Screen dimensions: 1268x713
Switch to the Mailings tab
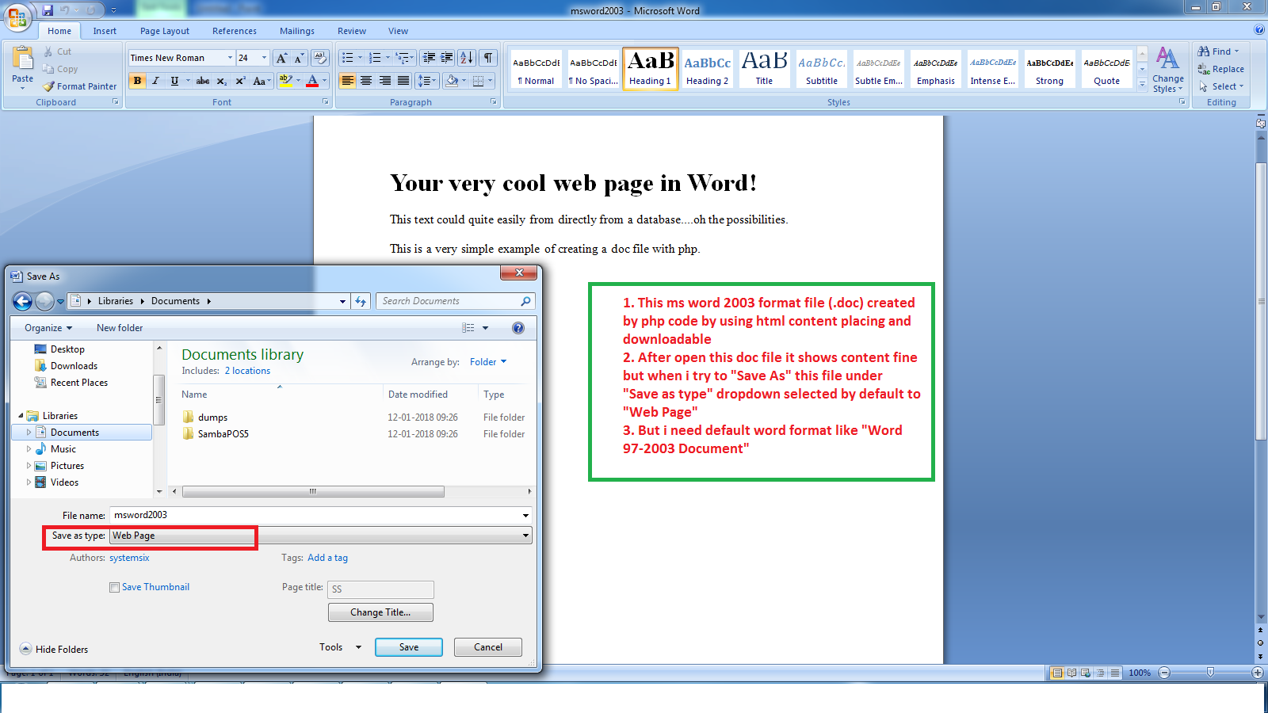(x=297, y=31)
